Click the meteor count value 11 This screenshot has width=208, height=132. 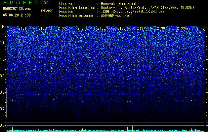coord(48,15)
